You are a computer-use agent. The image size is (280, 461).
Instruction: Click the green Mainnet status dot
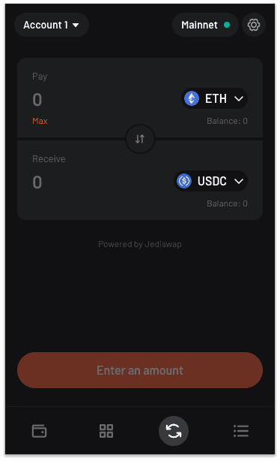click(227, 25)
